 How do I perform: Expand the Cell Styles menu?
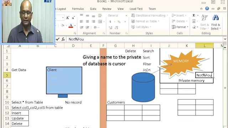click(x=141, y=27)
